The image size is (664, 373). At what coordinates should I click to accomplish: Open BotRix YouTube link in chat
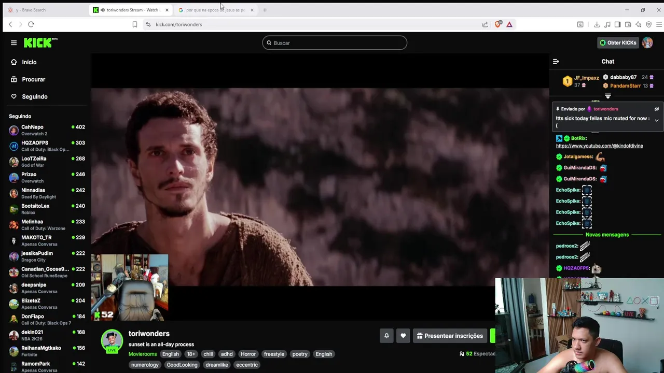[599, 146]
